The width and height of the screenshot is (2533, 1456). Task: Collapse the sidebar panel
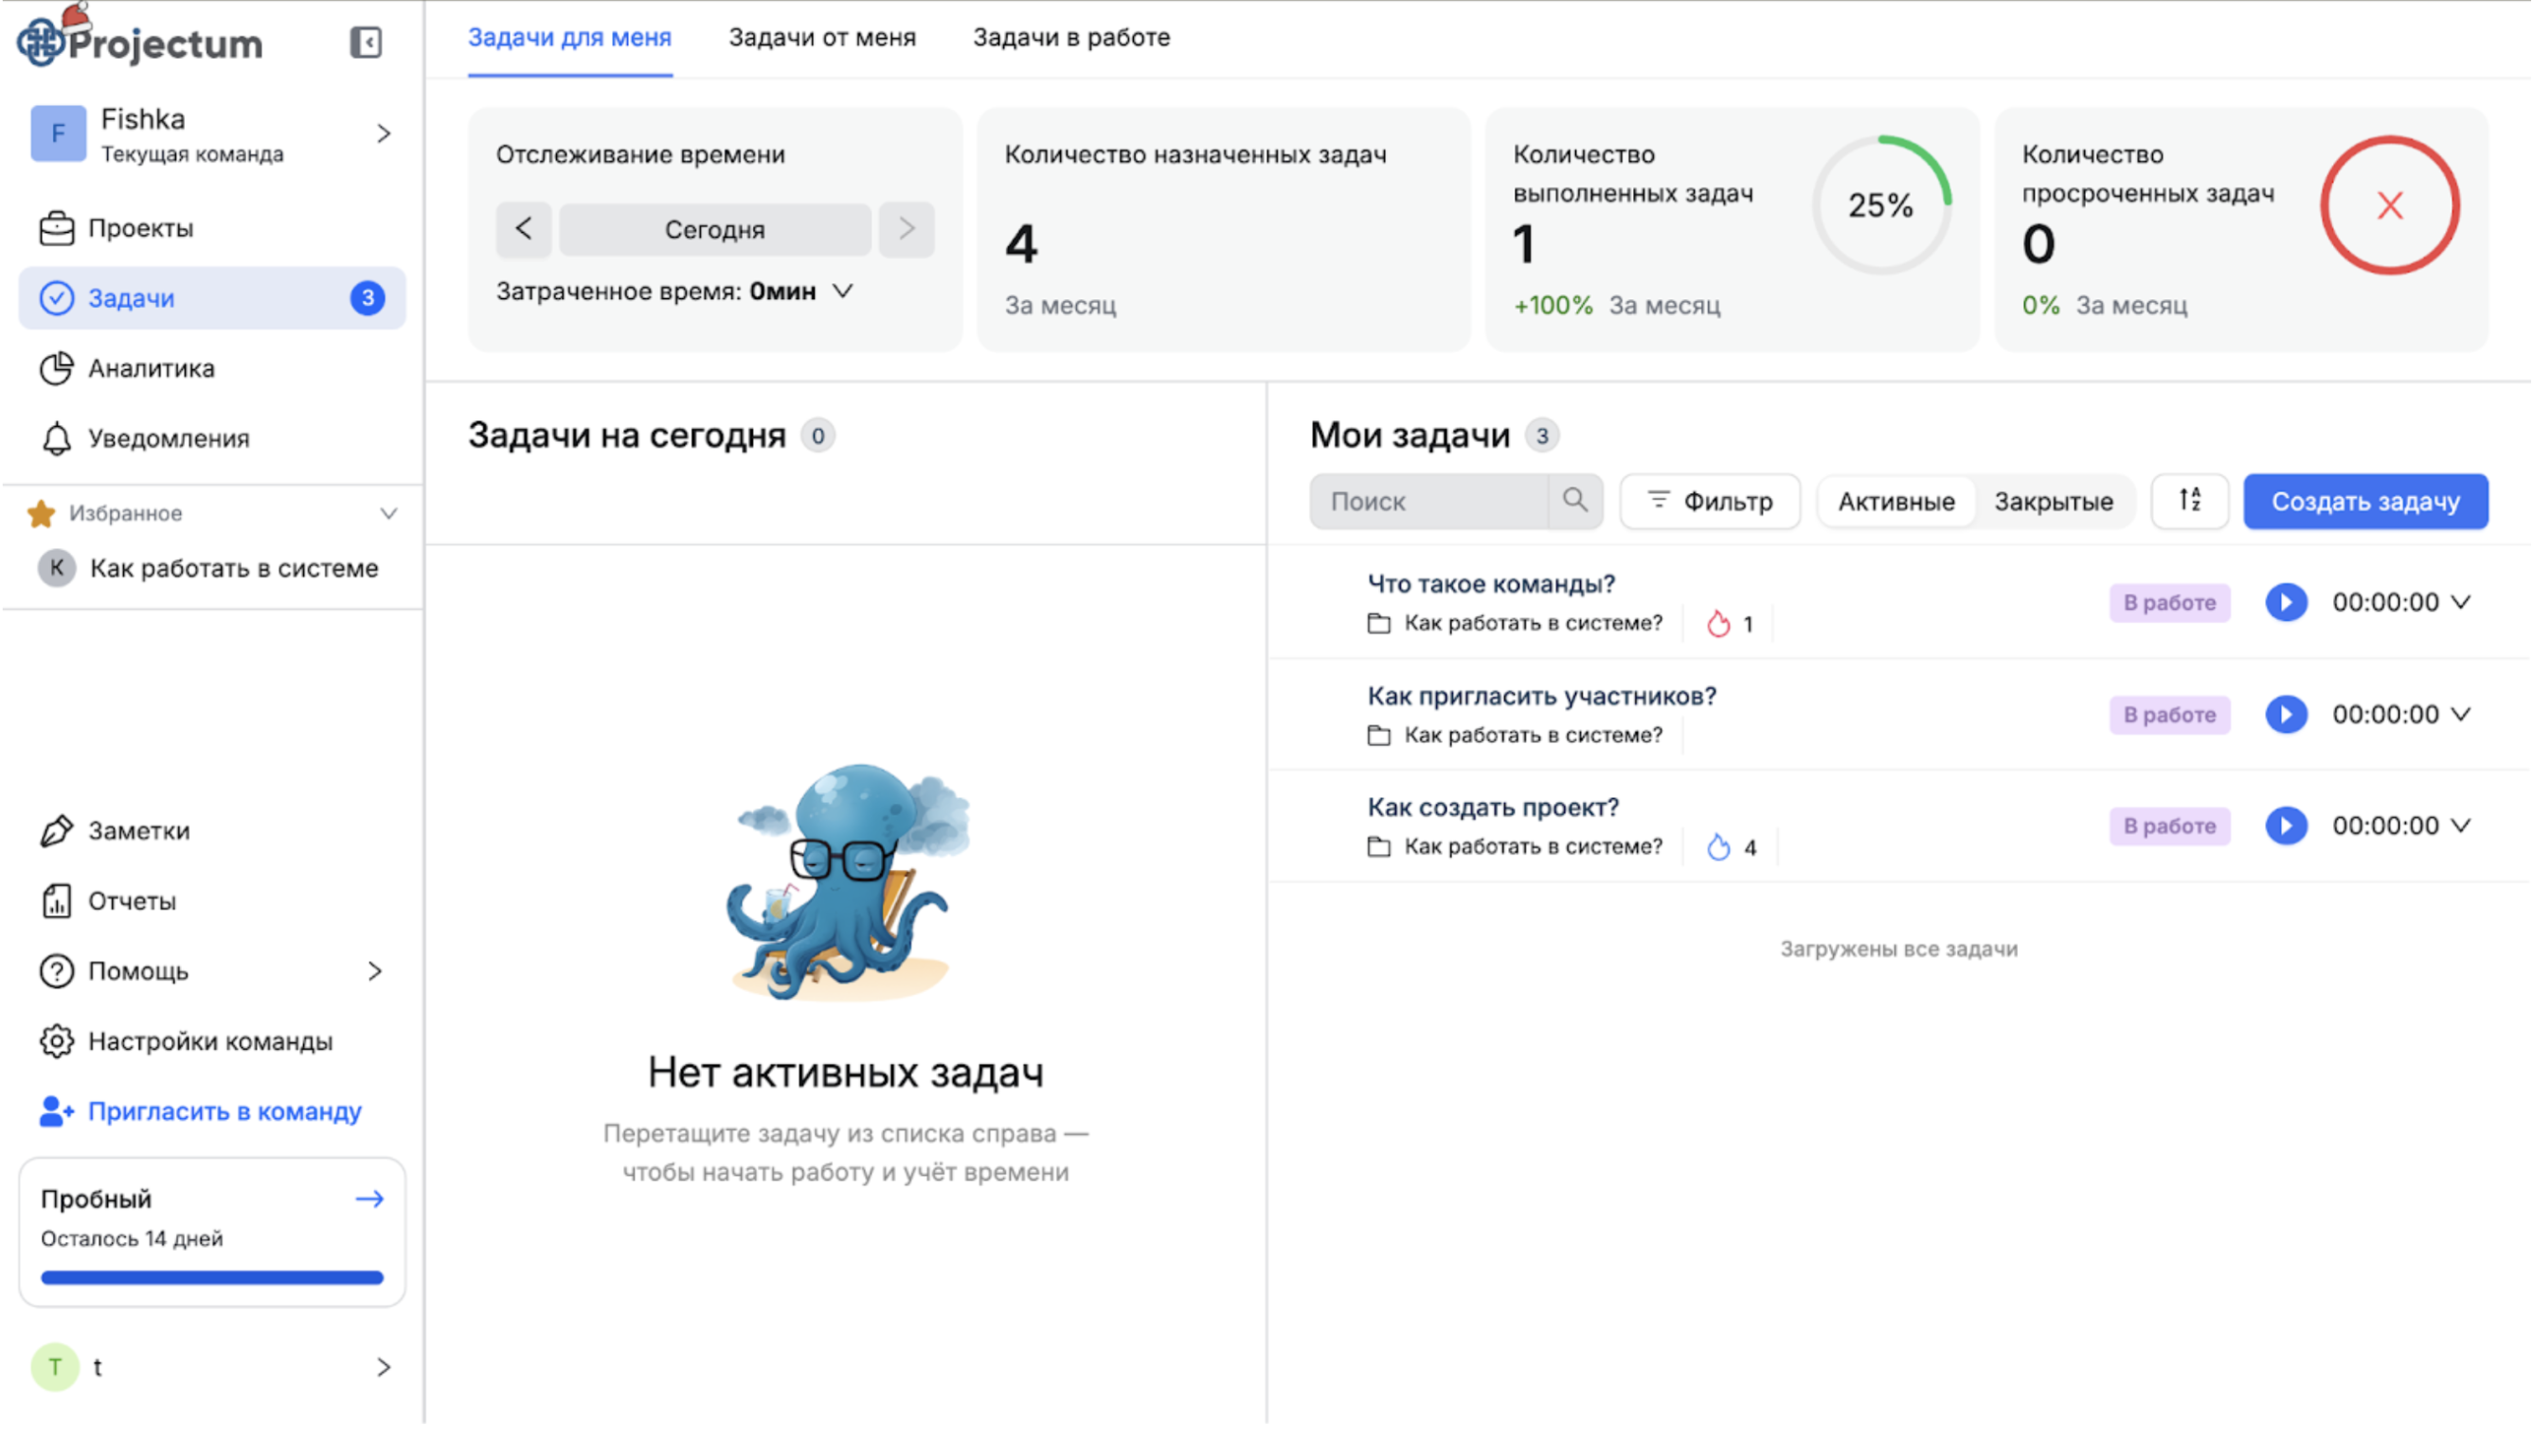point(367,42)
